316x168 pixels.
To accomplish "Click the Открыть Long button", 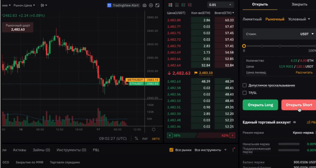I will 261,105.
